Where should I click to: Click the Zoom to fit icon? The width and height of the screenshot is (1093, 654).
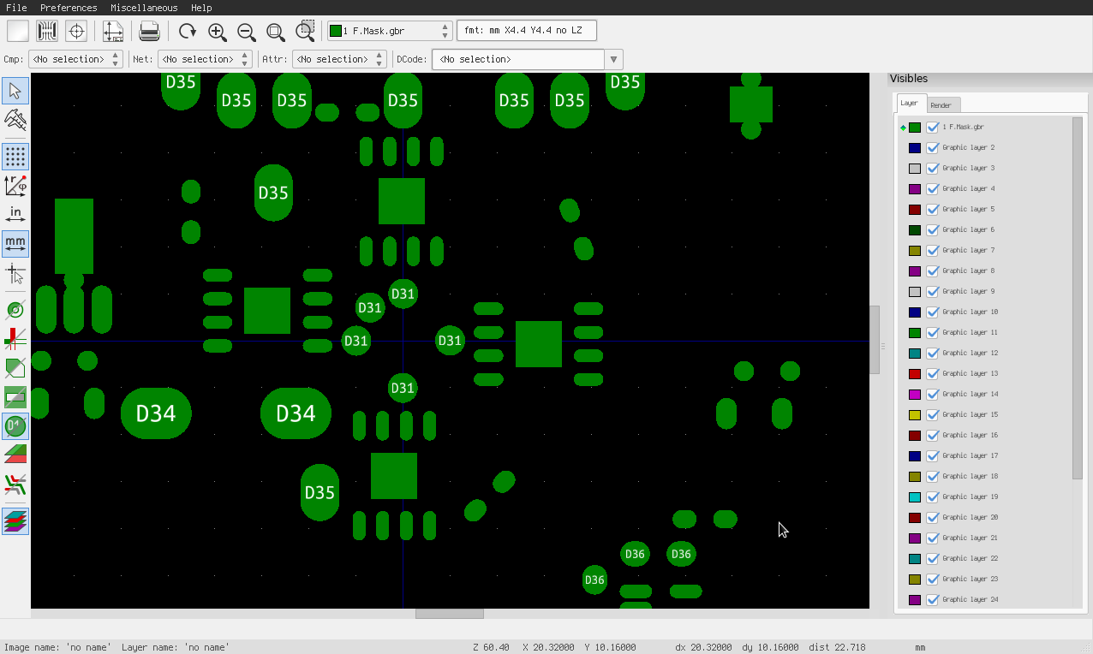click(x=276, y=32)
